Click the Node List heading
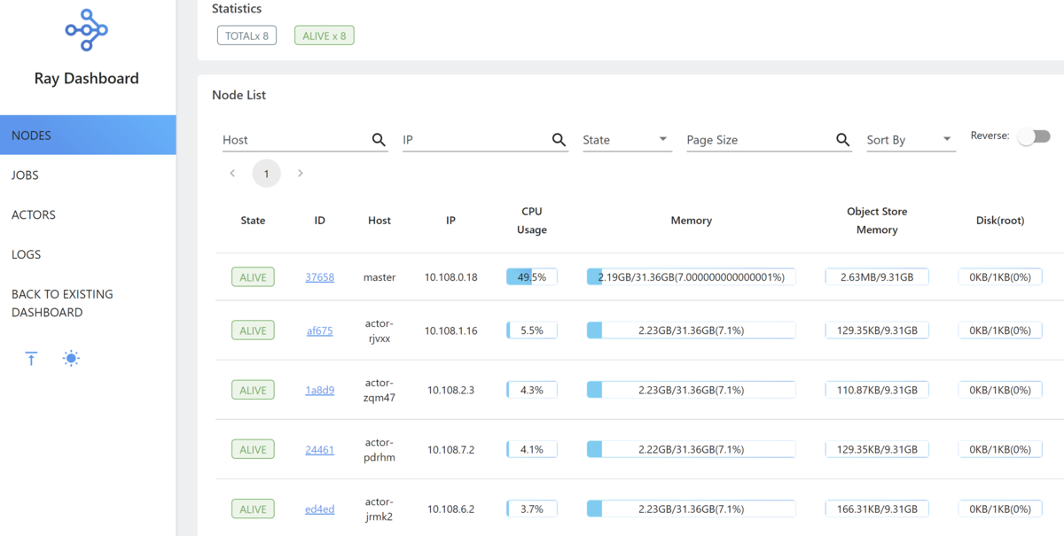The height and width of the screenshot is (536, 1064). pyautogui.click(x=239, y=95)
